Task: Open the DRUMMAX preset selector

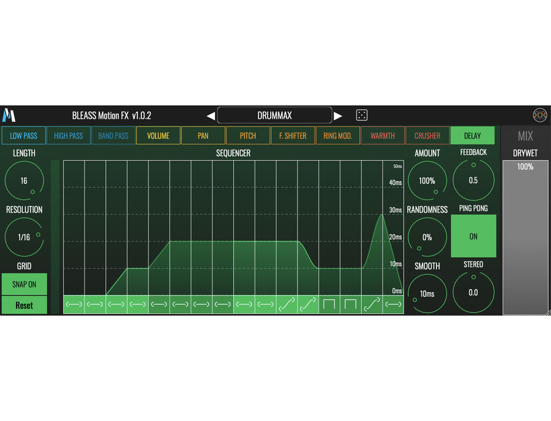Action: [274, 115]
